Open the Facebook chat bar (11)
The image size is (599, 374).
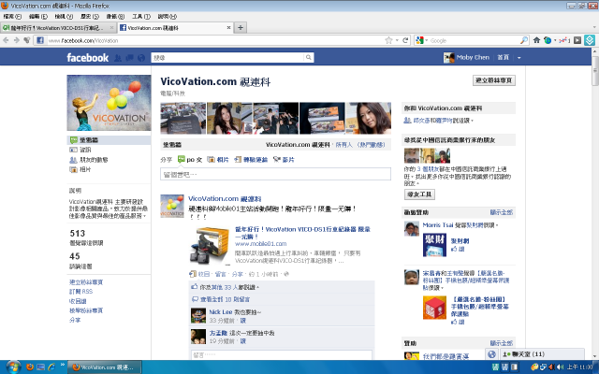[x=543, y=354]
